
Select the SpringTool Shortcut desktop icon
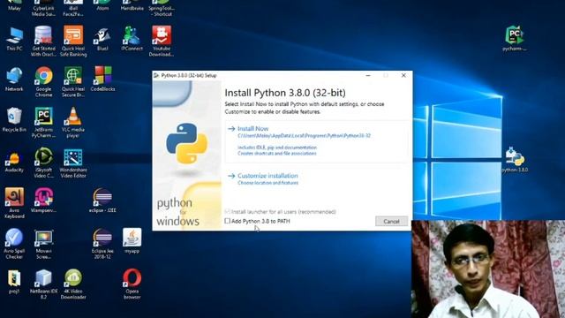(161, 8)
